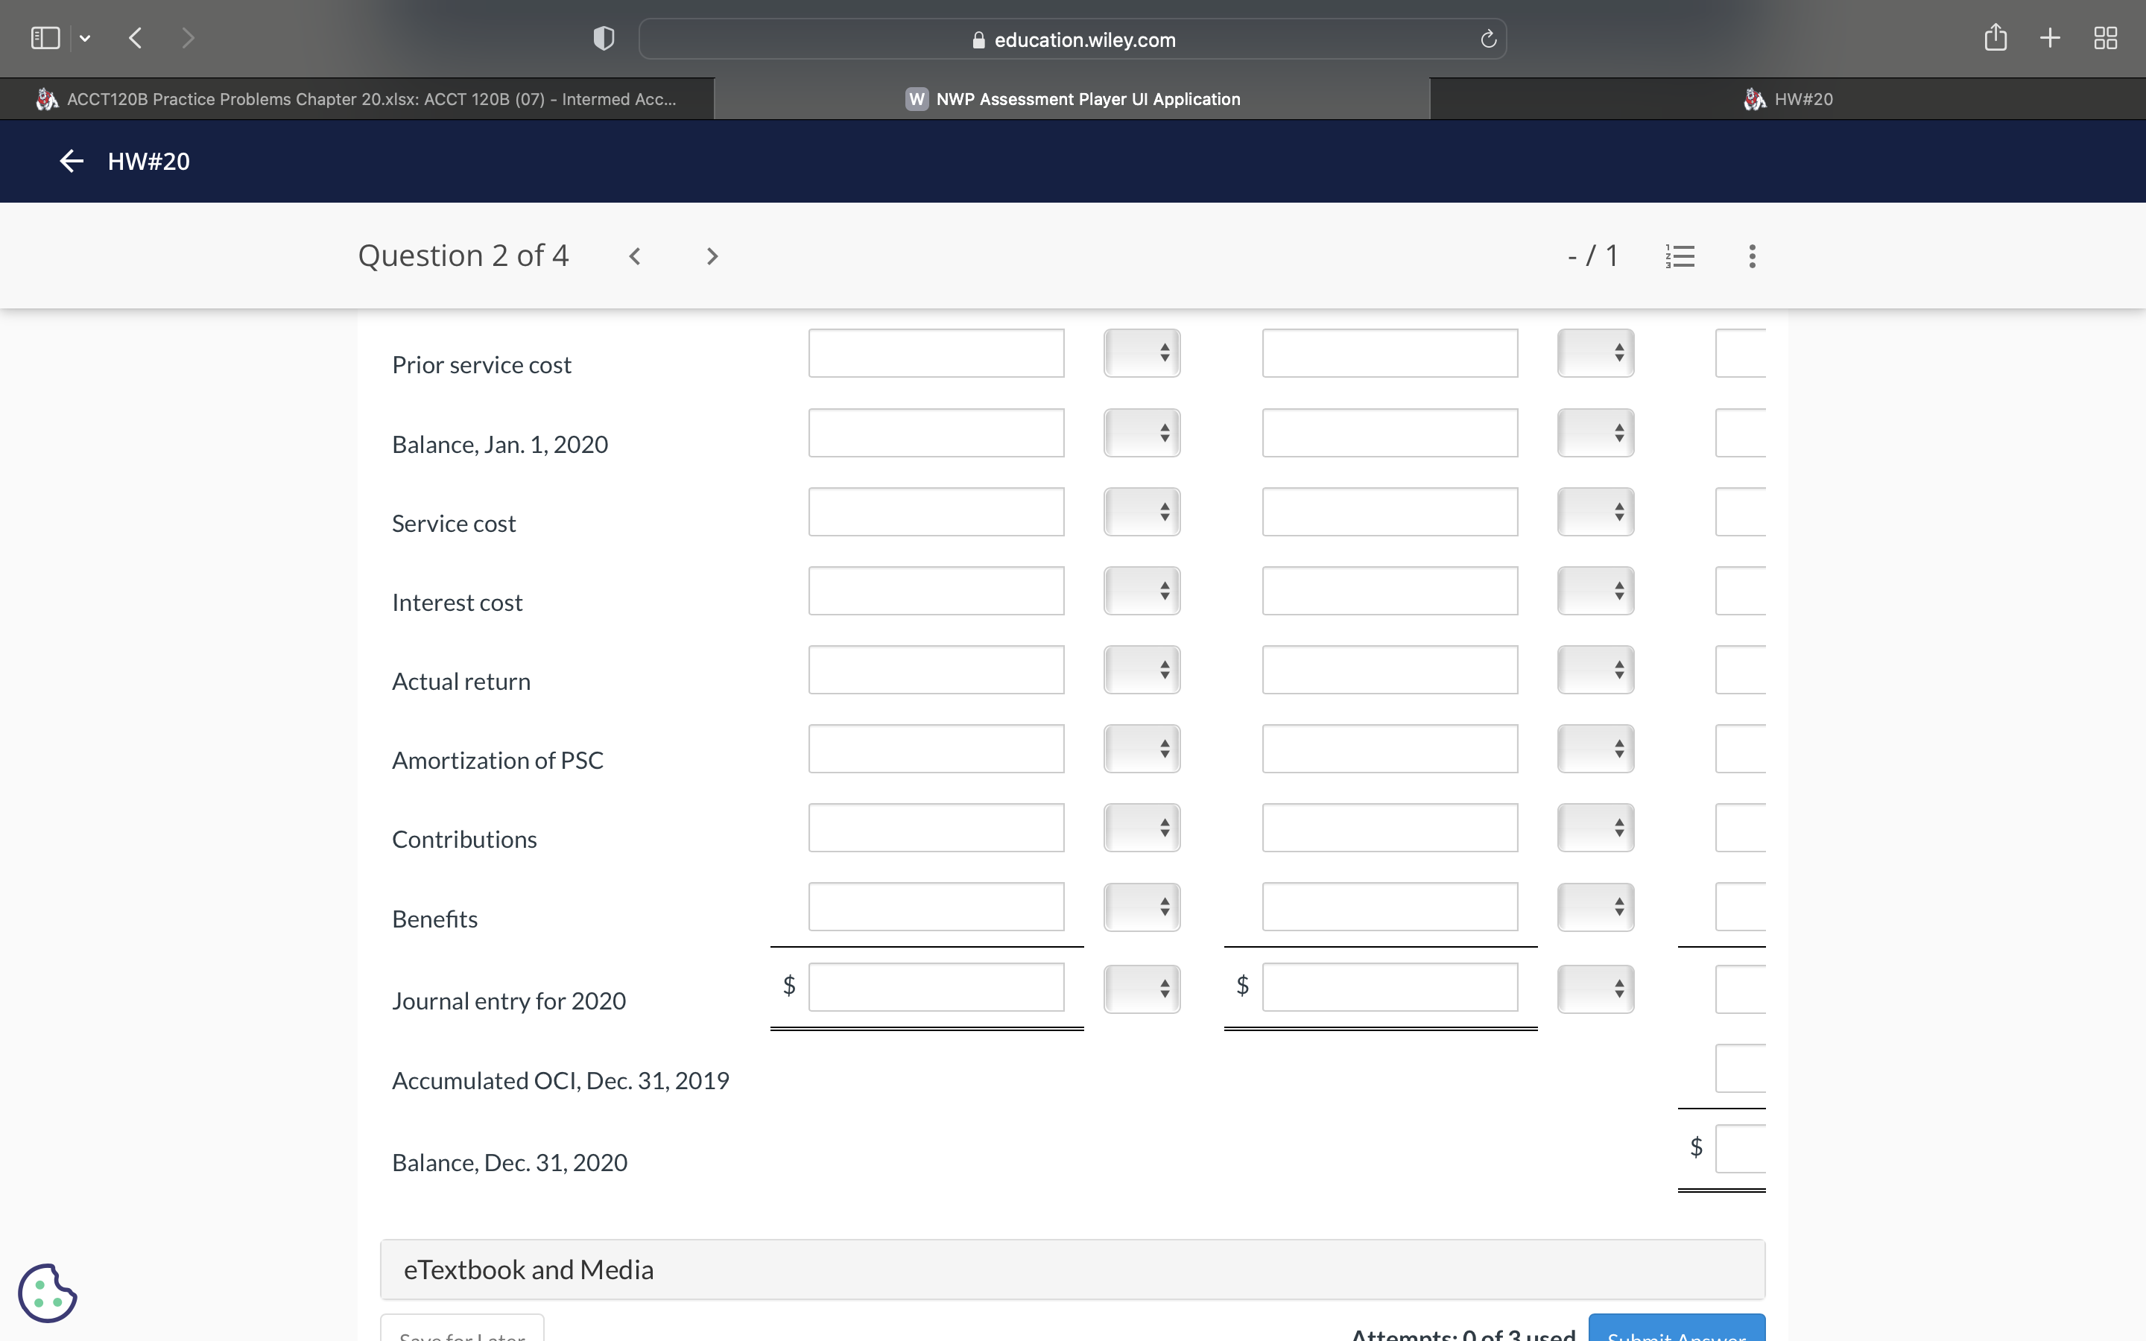Open the question list icon
The width and height of the screenshot is (2146, 1341).
point(1680,256)
